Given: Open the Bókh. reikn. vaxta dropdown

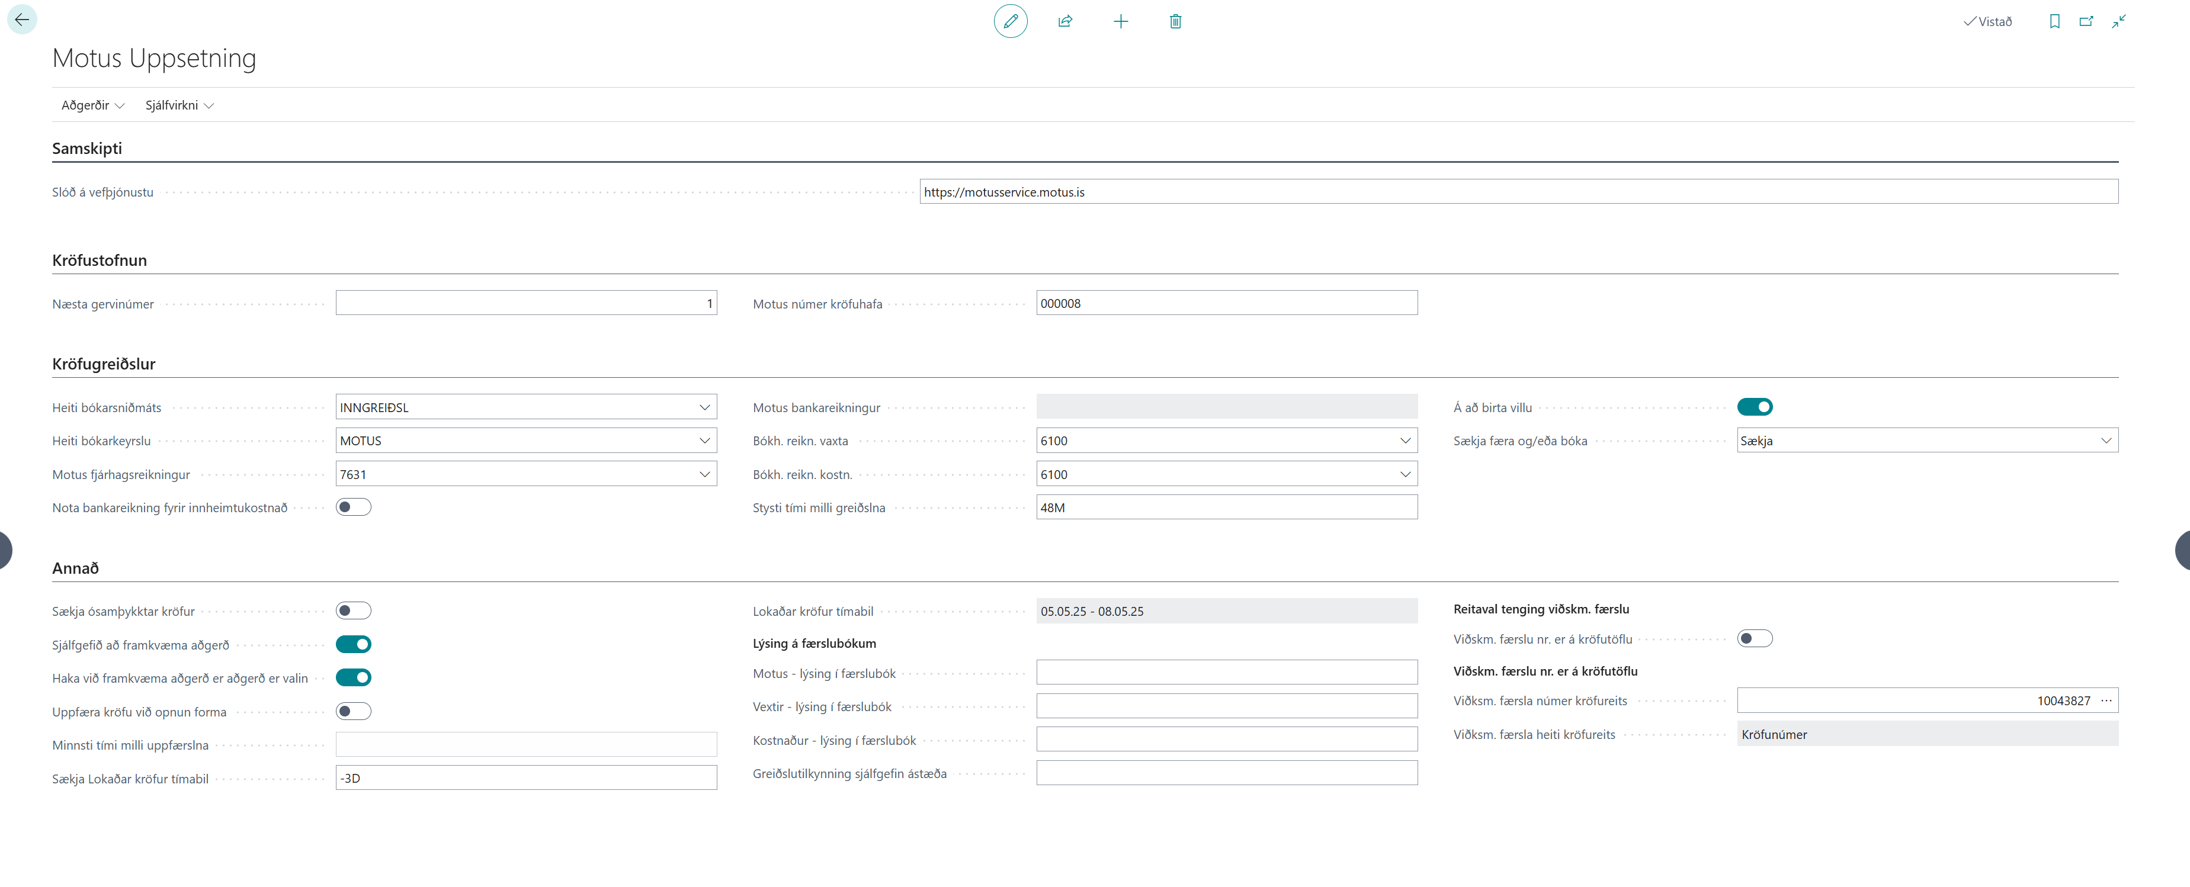Looking at the screenshot, I should (1405, 441).
